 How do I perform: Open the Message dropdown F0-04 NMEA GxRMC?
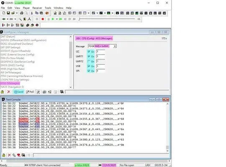pyautogui.click(x=102, y=46)
